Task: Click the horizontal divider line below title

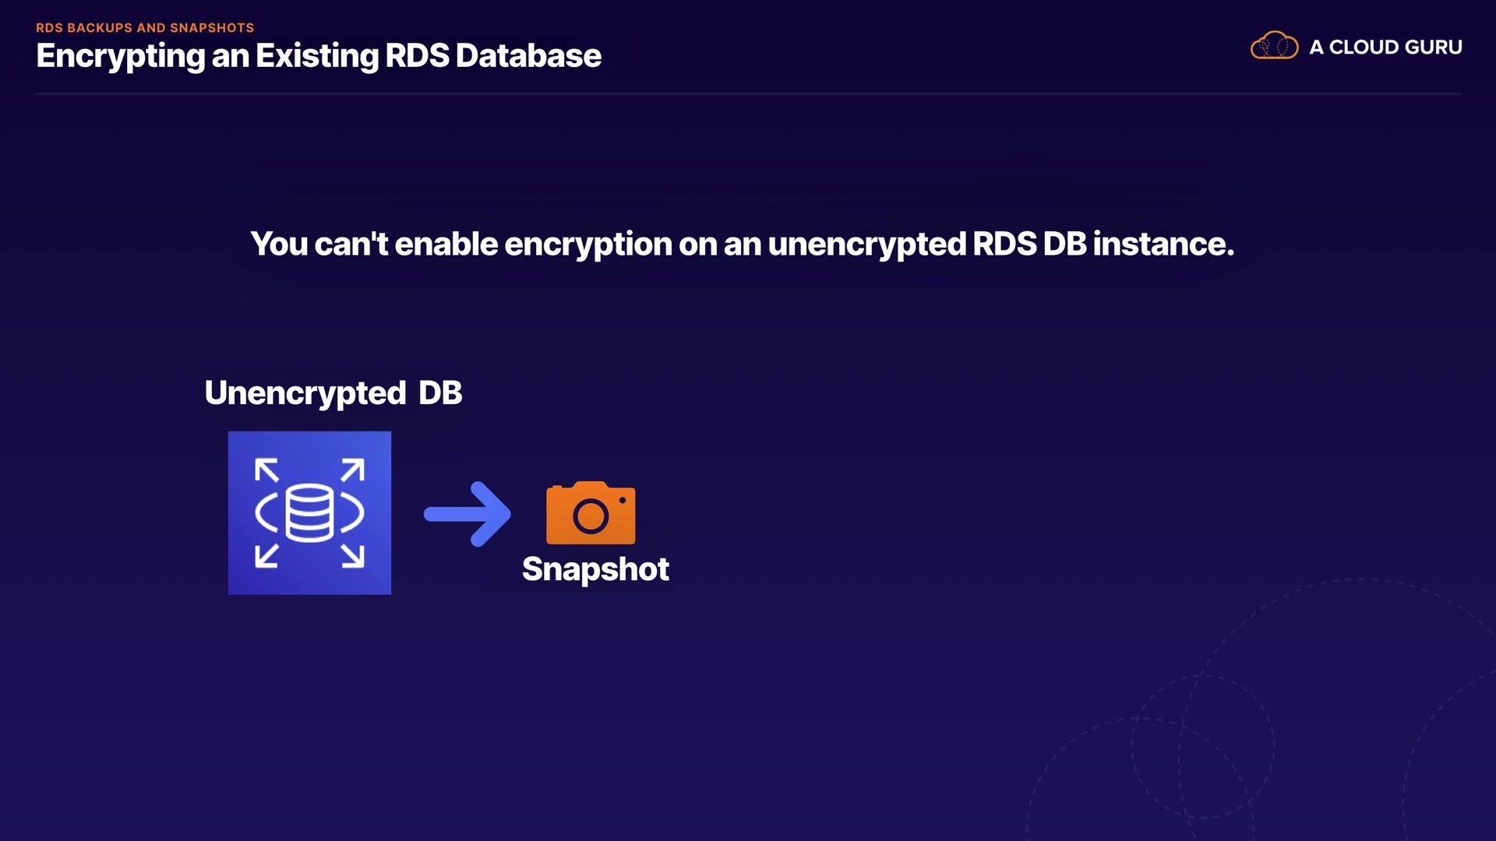Action: click(x=748, y=94)
